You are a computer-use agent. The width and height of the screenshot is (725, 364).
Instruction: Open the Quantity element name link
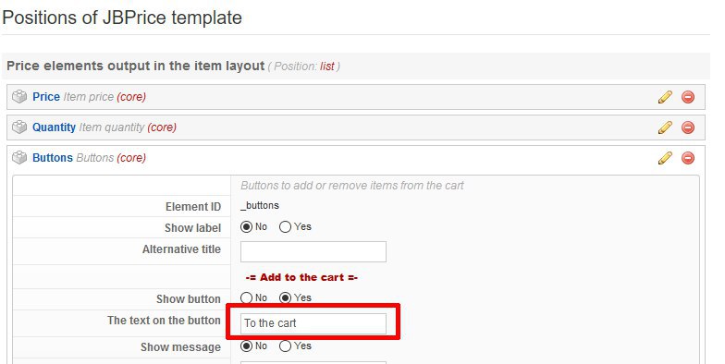54,127
